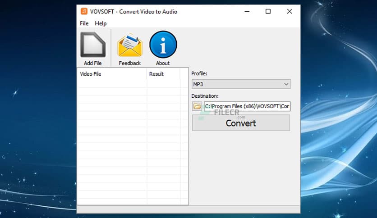Select the Video File column header
Image resolution: width=377 pixels, height=218 pixels.
pos(112,74)
